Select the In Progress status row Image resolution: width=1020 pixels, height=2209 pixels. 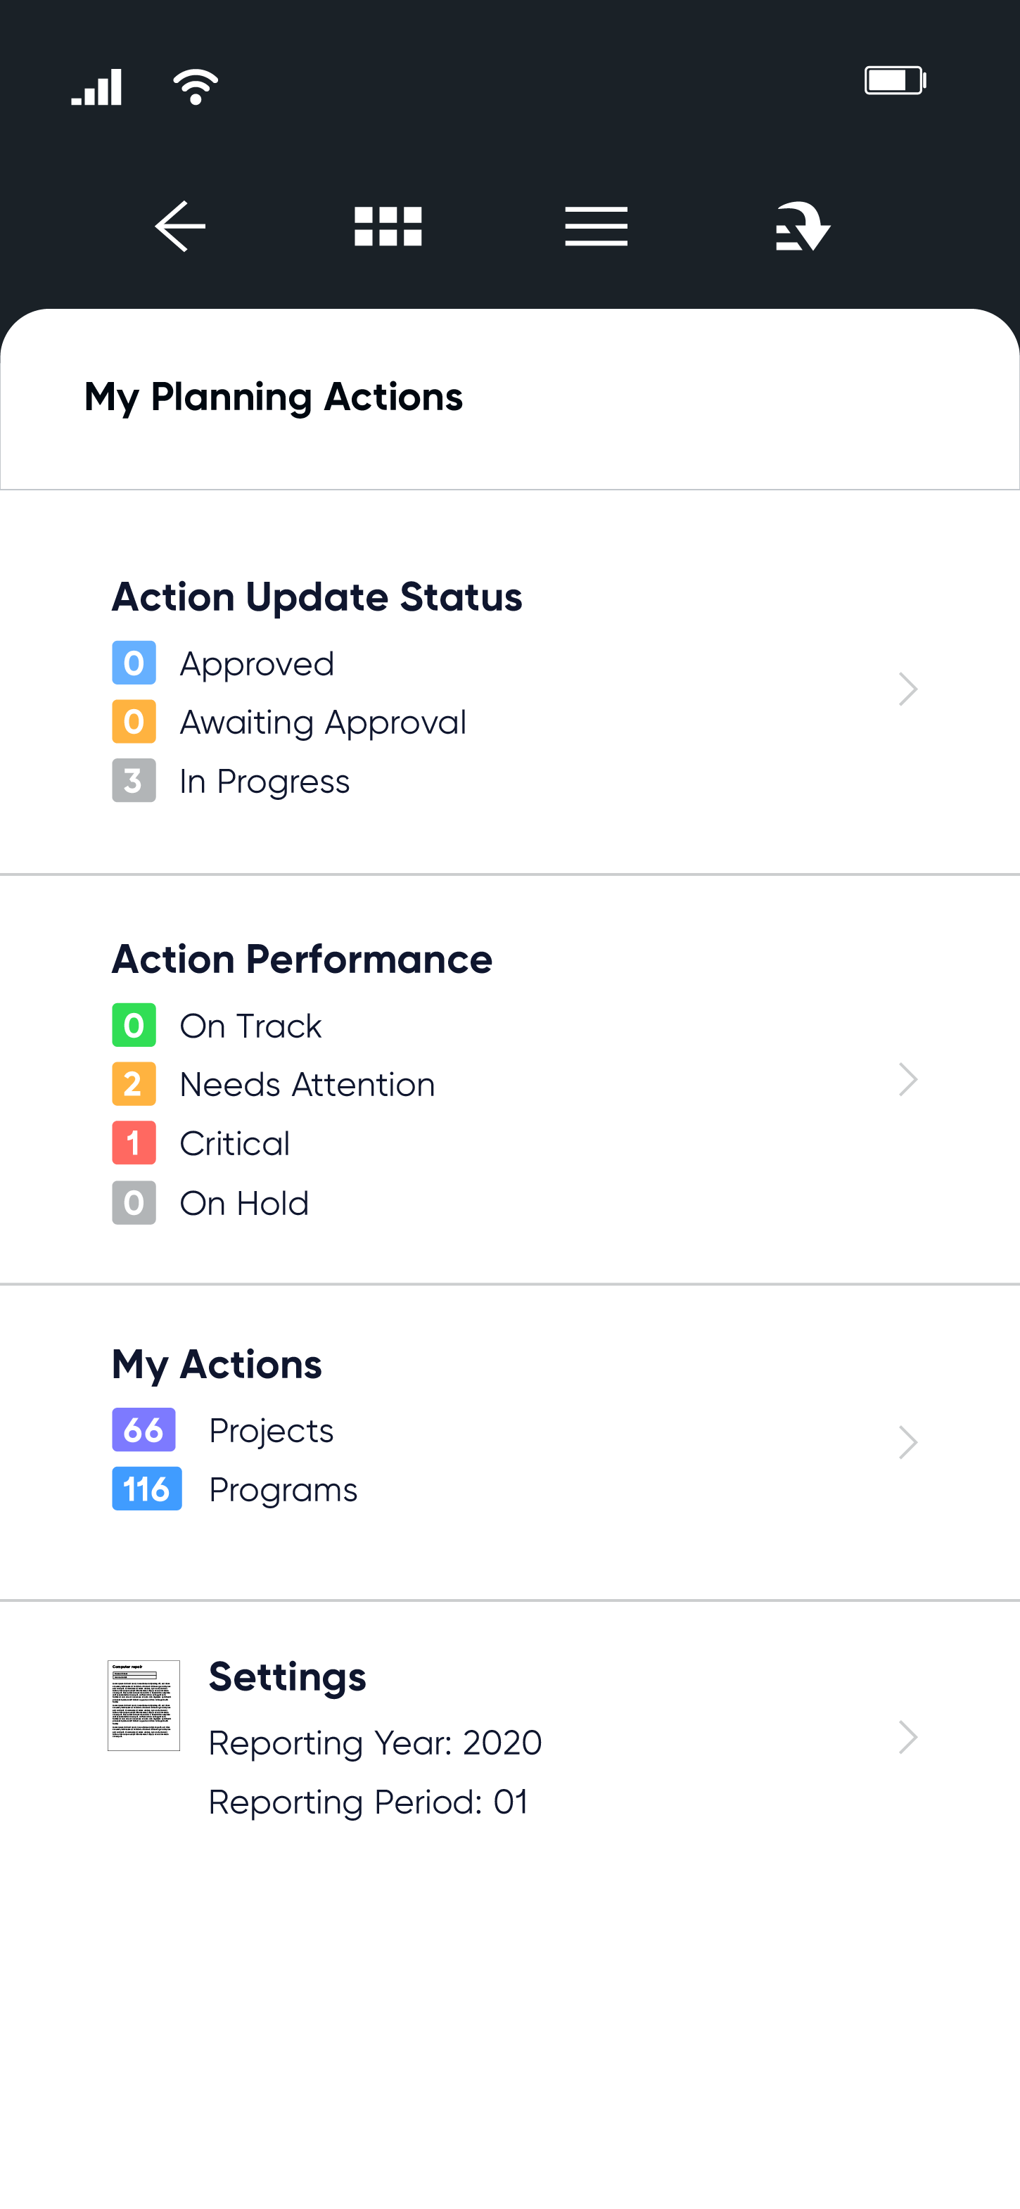(x=231, y=781)
